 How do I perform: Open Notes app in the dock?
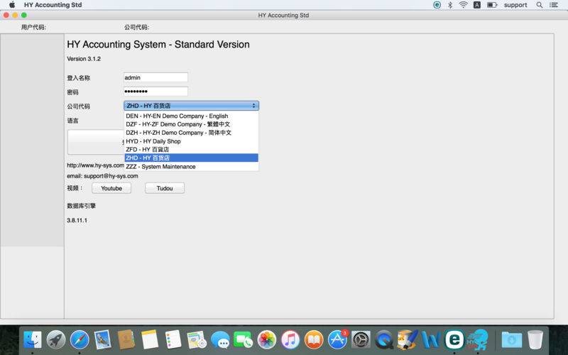[x=150, y=340]
